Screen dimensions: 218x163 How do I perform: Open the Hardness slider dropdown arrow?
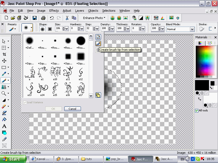tap(82, 29)
